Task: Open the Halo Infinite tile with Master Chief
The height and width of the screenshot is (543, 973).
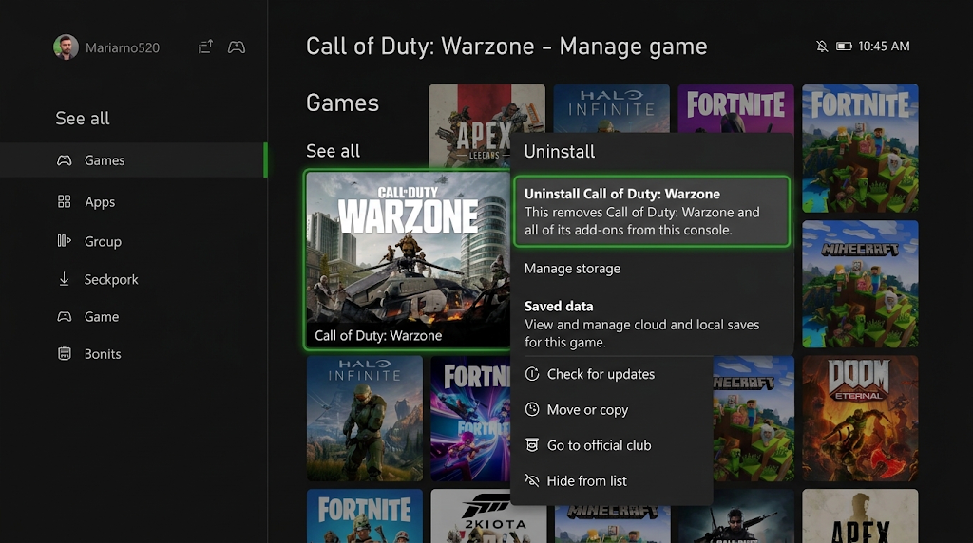Action: point(364,419)
